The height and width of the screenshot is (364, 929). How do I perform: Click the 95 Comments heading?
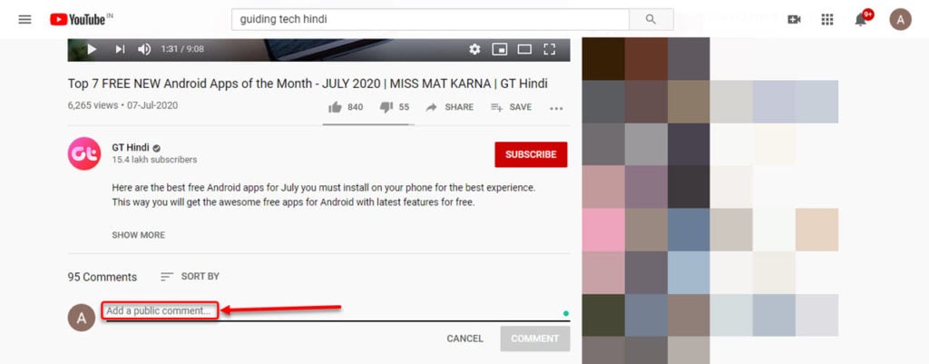102,277
